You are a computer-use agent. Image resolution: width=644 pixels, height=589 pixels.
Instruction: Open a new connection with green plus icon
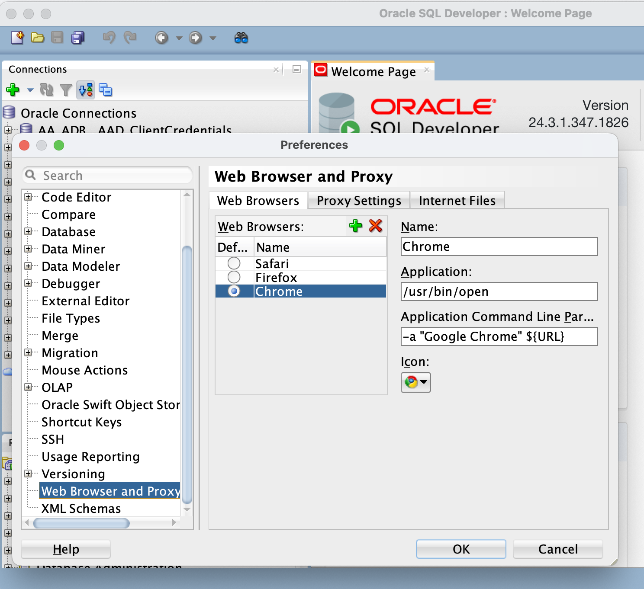pyautogui.click(x=12, y=90)
